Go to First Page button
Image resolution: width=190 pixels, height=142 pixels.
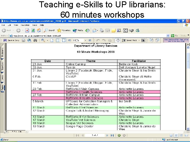77,135
